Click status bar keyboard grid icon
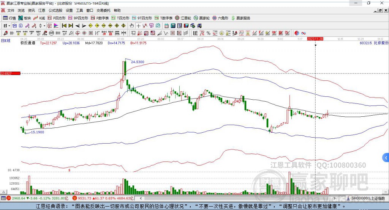 tap(3, 198)
